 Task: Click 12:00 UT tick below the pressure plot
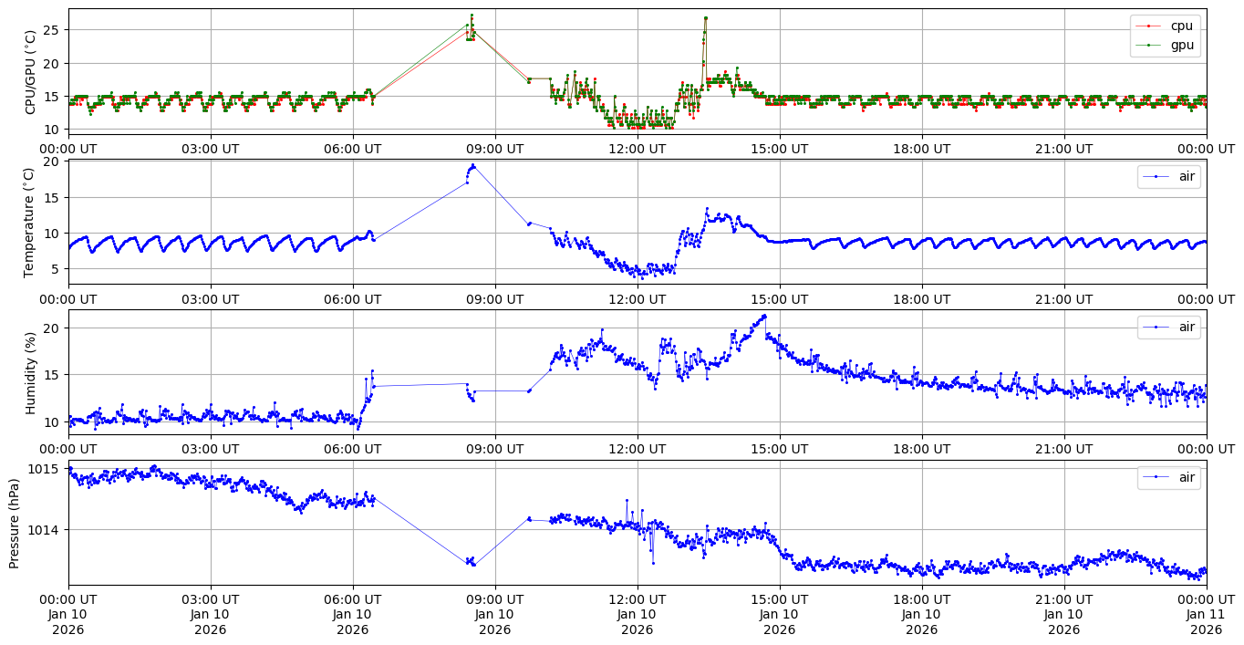coord(637,599)
